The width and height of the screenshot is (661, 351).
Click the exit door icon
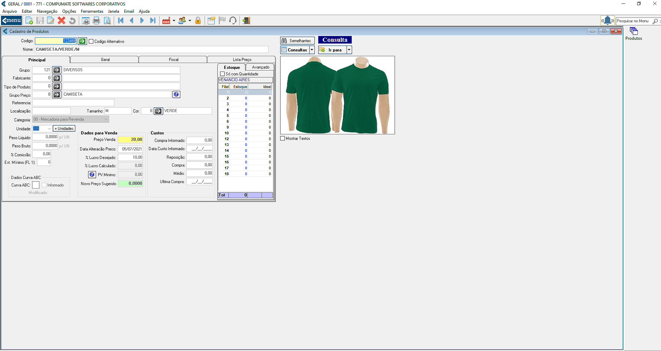click(x=246, y=21)
